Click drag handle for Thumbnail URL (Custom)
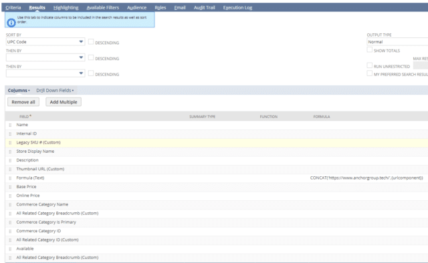 [x=10, y=170]
